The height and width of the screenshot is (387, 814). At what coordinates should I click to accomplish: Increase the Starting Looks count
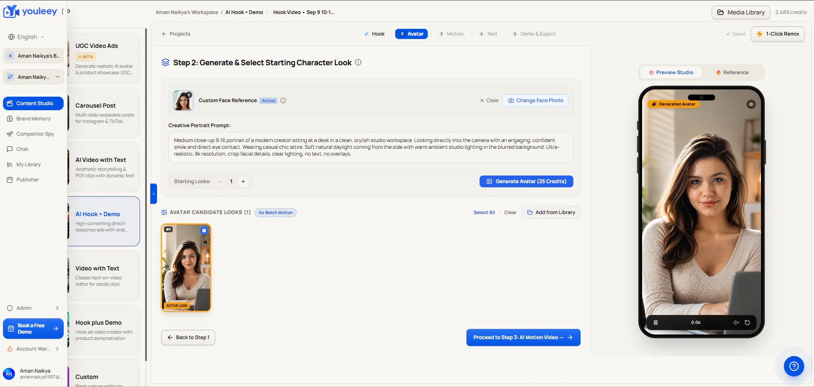(243, 181)
